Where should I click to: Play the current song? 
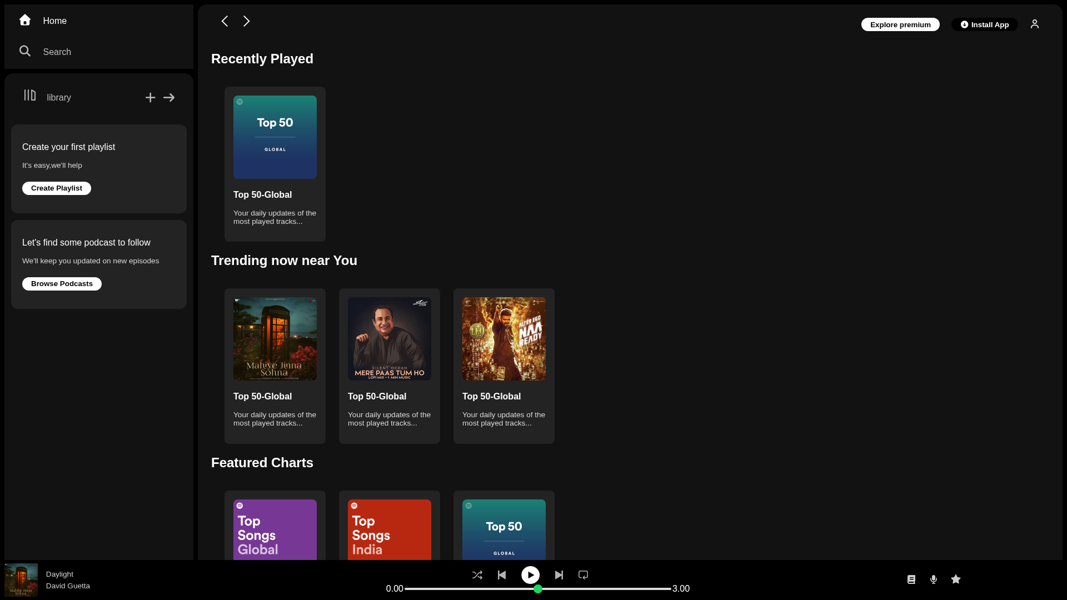tap(530, 575)
